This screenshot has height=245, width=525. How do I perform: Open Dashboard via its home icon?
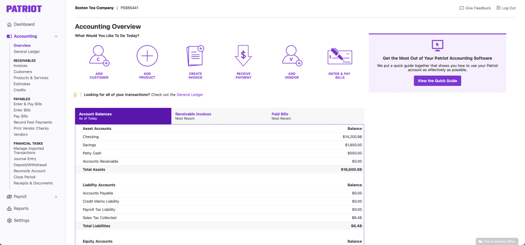tap(9, 25)
